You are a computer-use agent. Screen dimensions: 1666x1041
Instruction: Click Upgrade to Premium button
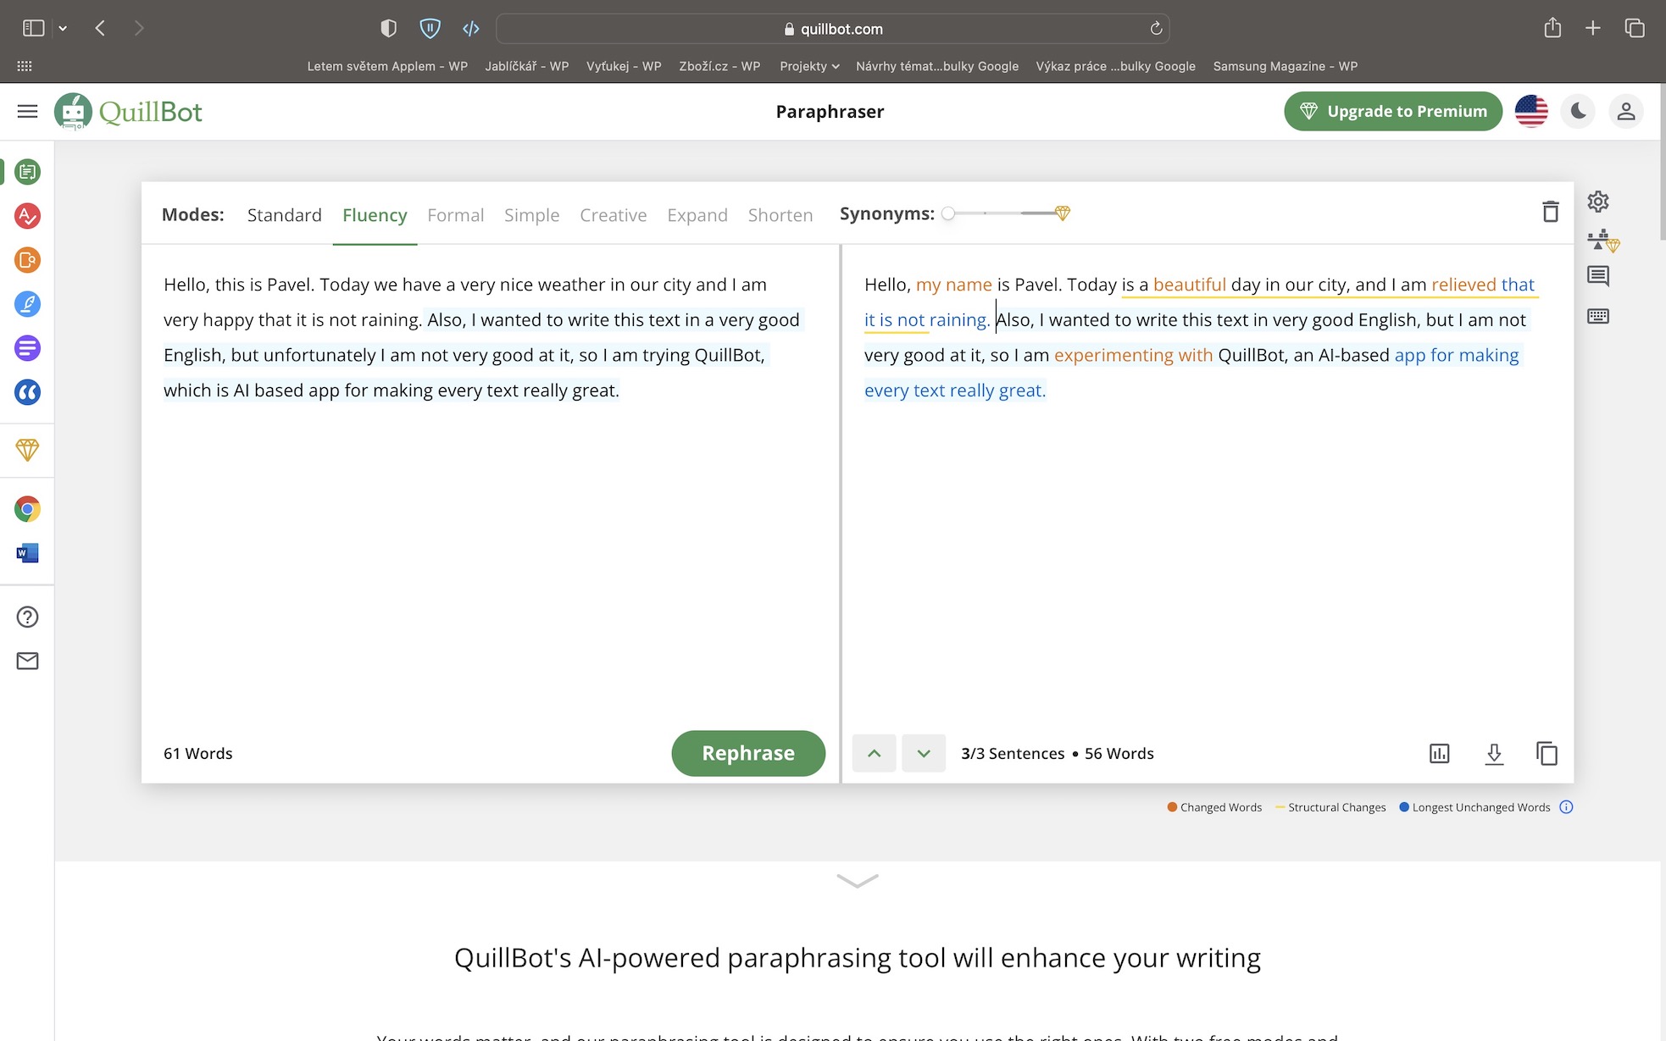click(x=1392, y=111)
